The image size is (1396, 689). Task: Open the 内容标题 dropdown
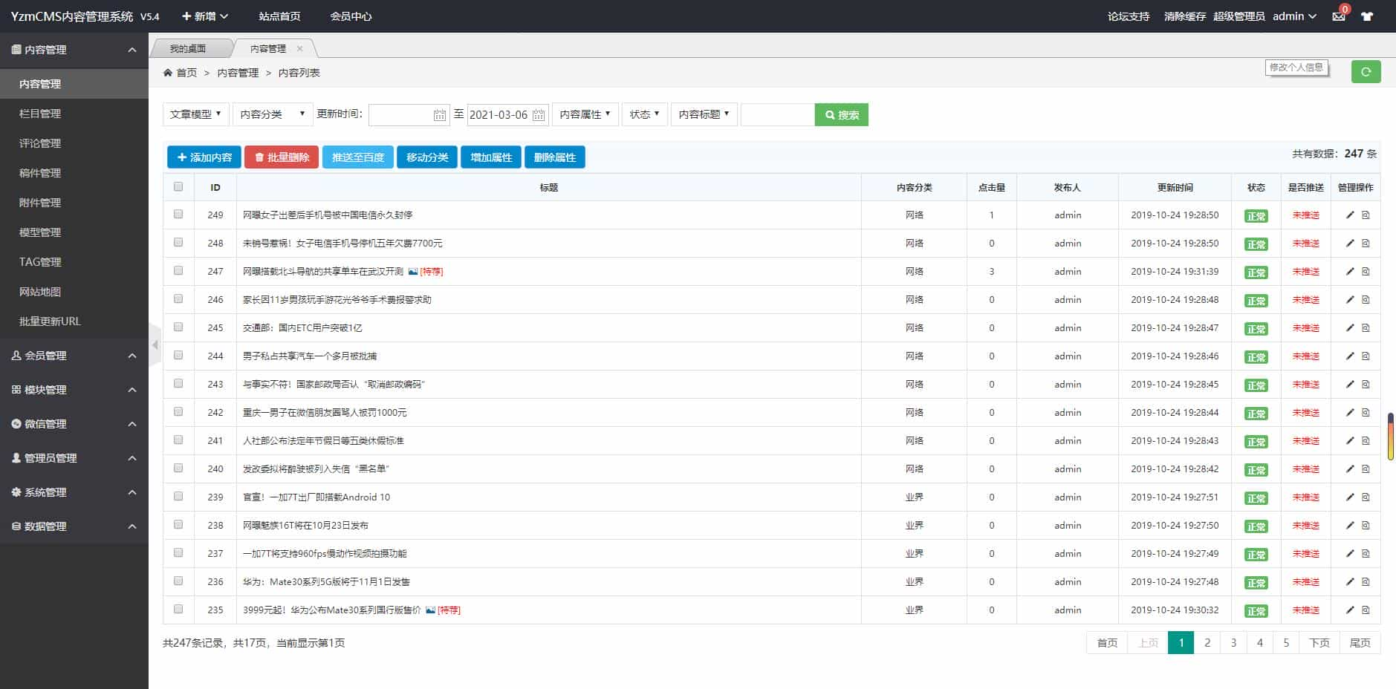[x=704, y=114]
